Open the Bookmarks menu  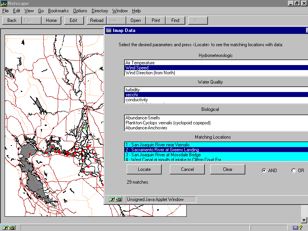click(59, 11)
